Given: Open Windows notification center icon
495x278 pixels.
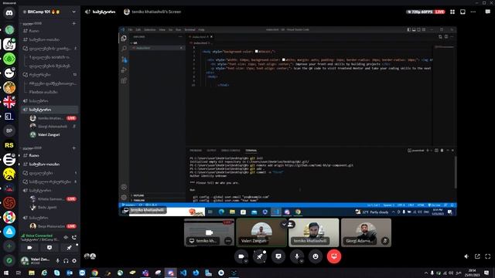Looking at the screenshot, I should (x=486, y=273).
